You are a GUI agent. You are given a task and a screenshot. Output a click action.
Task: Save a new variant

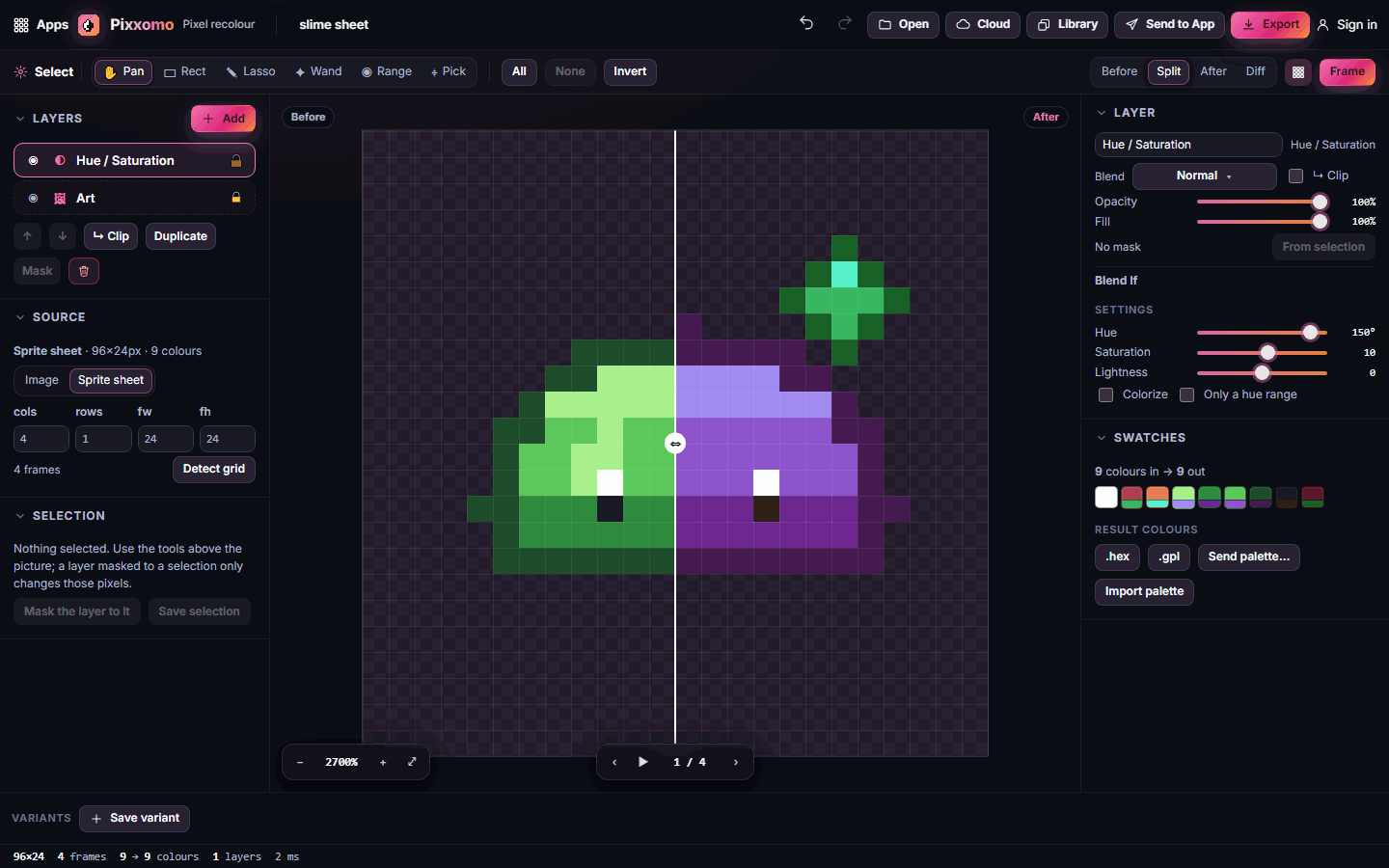point(135,819)
